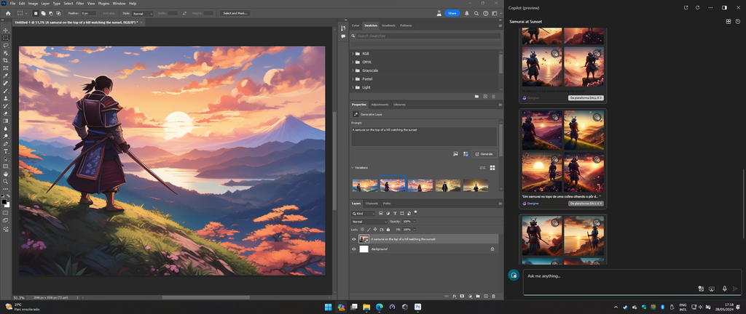Open Copilot chat history icon
This screenshot has width=746, height=314.
tap(737, 21)
